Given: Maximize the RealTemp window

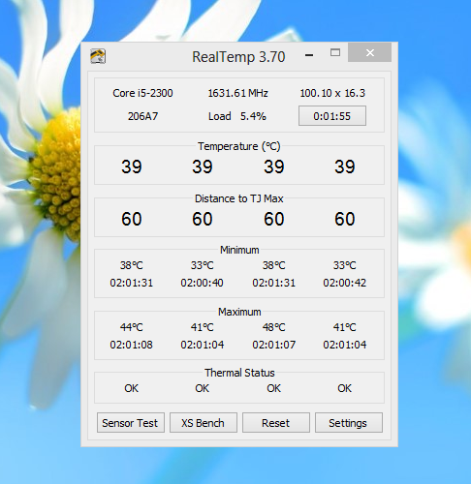Looking at the screenshot, I should (335, 52).
